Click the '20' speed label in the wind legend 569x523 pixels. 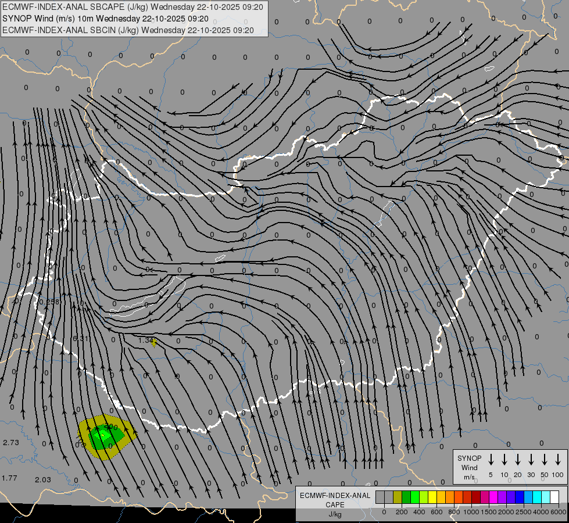tap(517, 475)
